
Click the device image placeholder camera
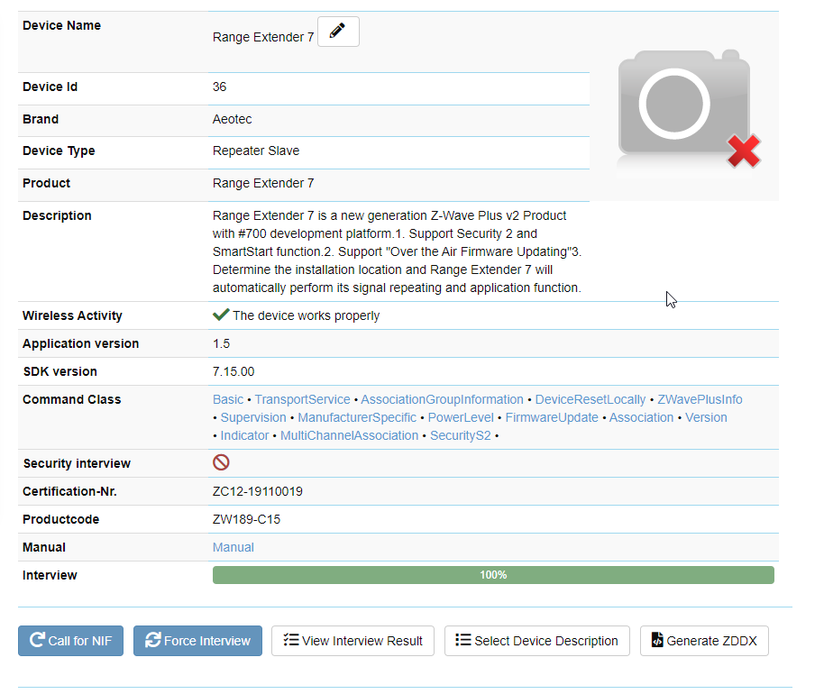click(684, 108)
